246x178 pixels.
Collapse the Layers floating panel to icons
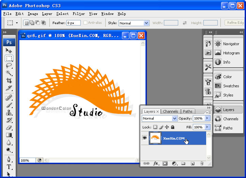coord(209,108)
